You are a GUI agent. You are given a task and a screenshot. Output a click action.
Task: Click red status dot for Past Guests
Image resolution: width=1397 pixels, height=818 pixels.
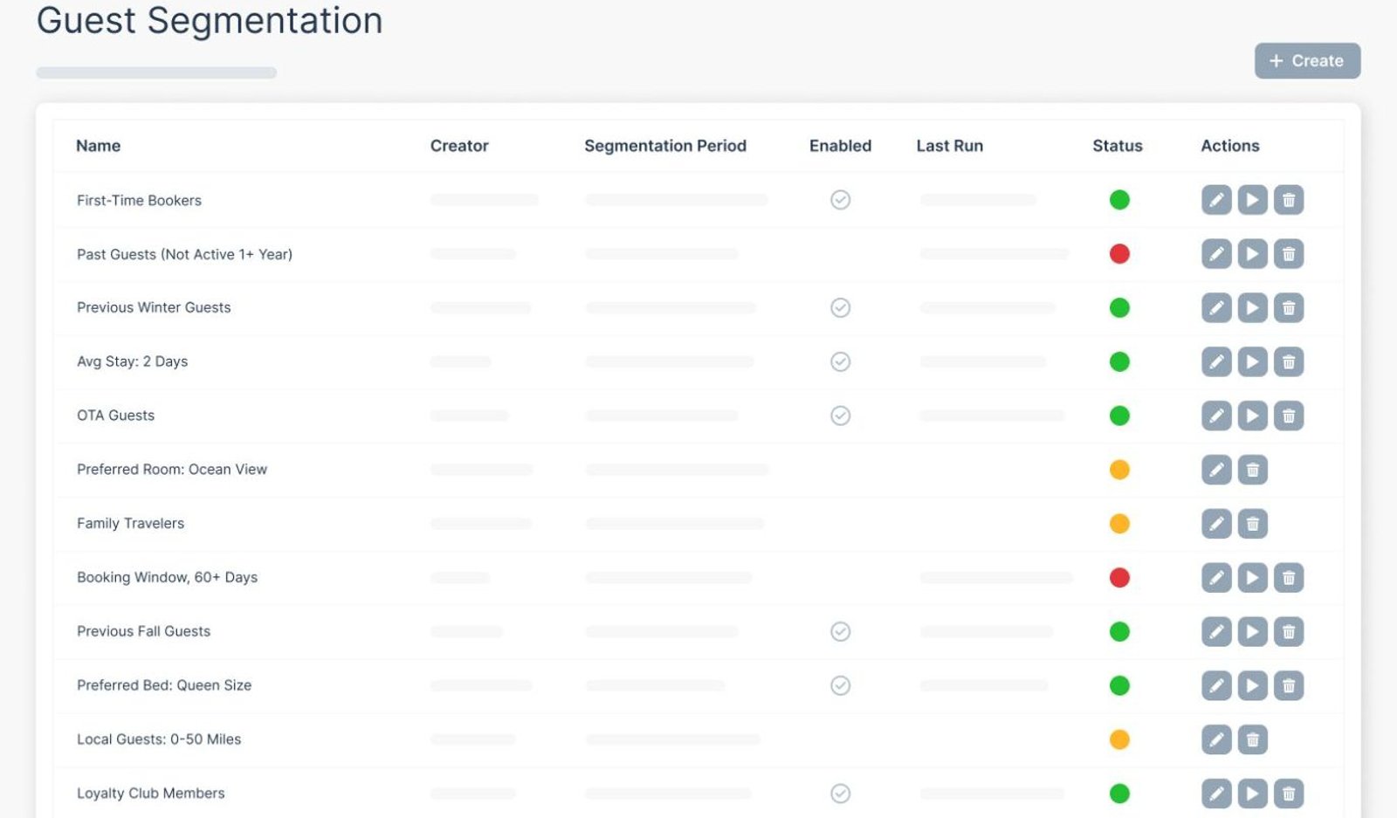[1119, 254]
